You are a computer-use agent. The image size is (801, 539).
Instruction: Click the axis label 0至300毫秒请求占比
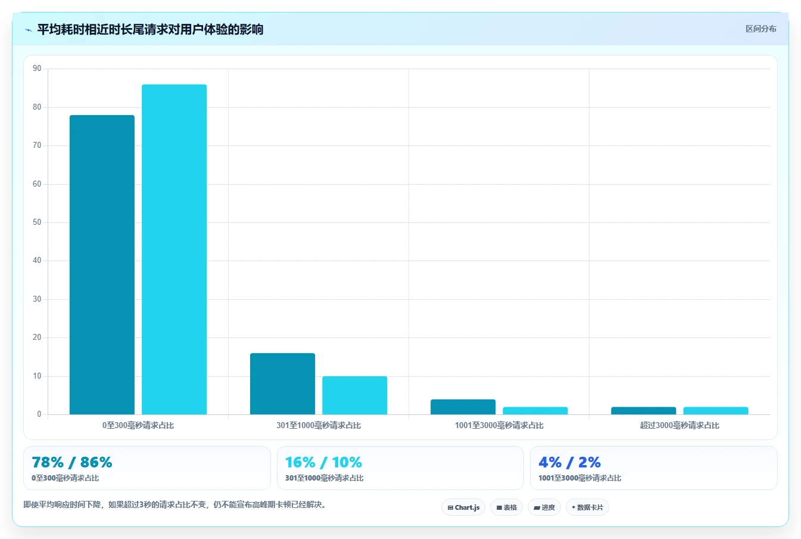pyautogui.click(x=138, y=426)
